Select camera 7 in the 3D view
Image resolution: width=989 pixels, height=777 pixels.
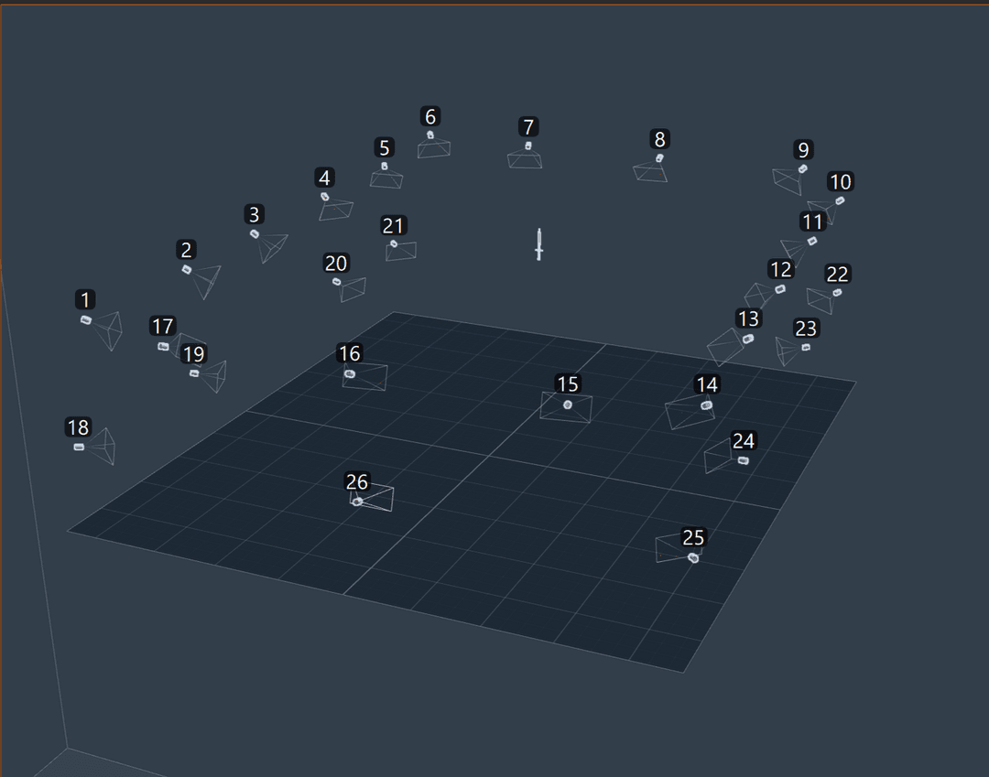point(528,146)
